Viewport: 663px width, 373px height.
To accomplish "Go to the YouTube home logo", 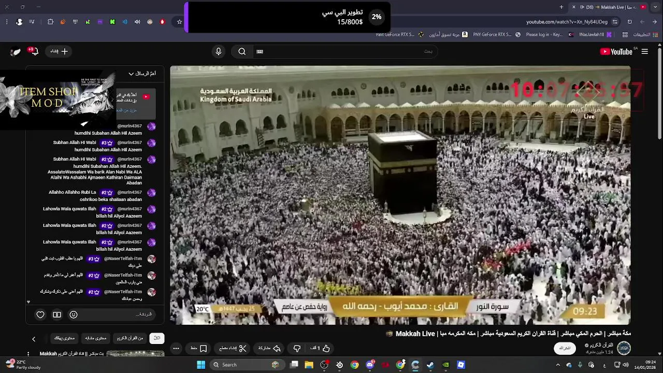I will pyautogui.click(x=616, y=51).
